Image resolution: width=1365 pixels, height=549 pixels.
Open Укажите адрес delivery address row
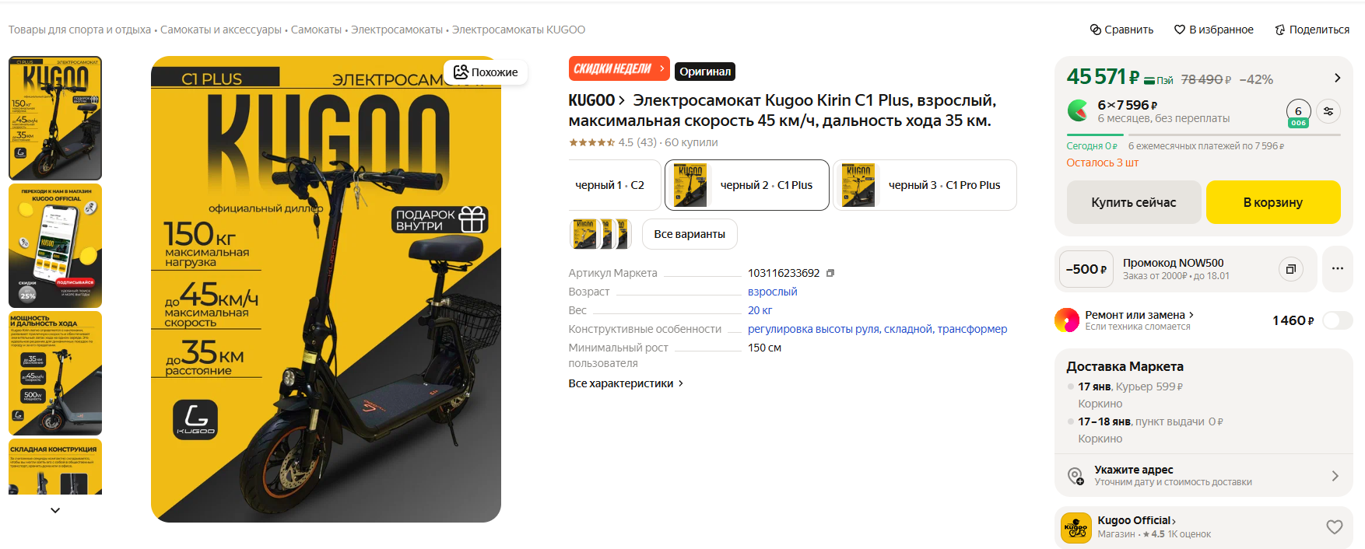point(1204,475)
